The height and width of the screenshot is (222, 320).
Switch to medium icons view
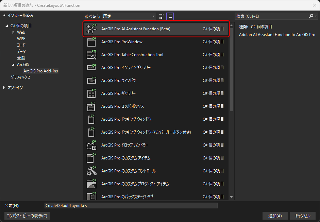coord(162,16)
